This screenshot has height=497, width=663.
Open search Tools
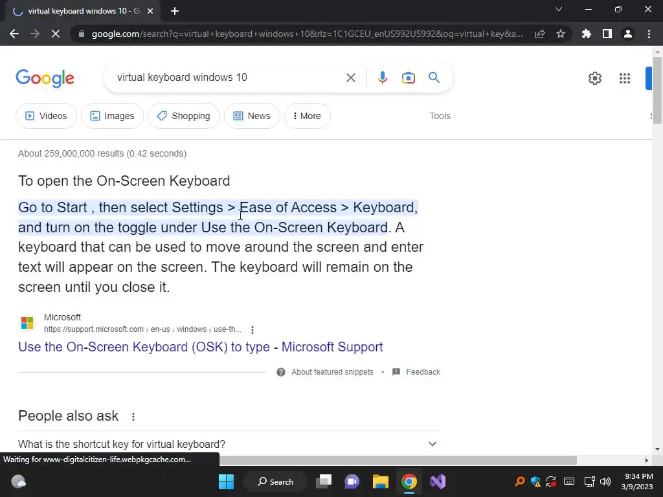(440, 116)
